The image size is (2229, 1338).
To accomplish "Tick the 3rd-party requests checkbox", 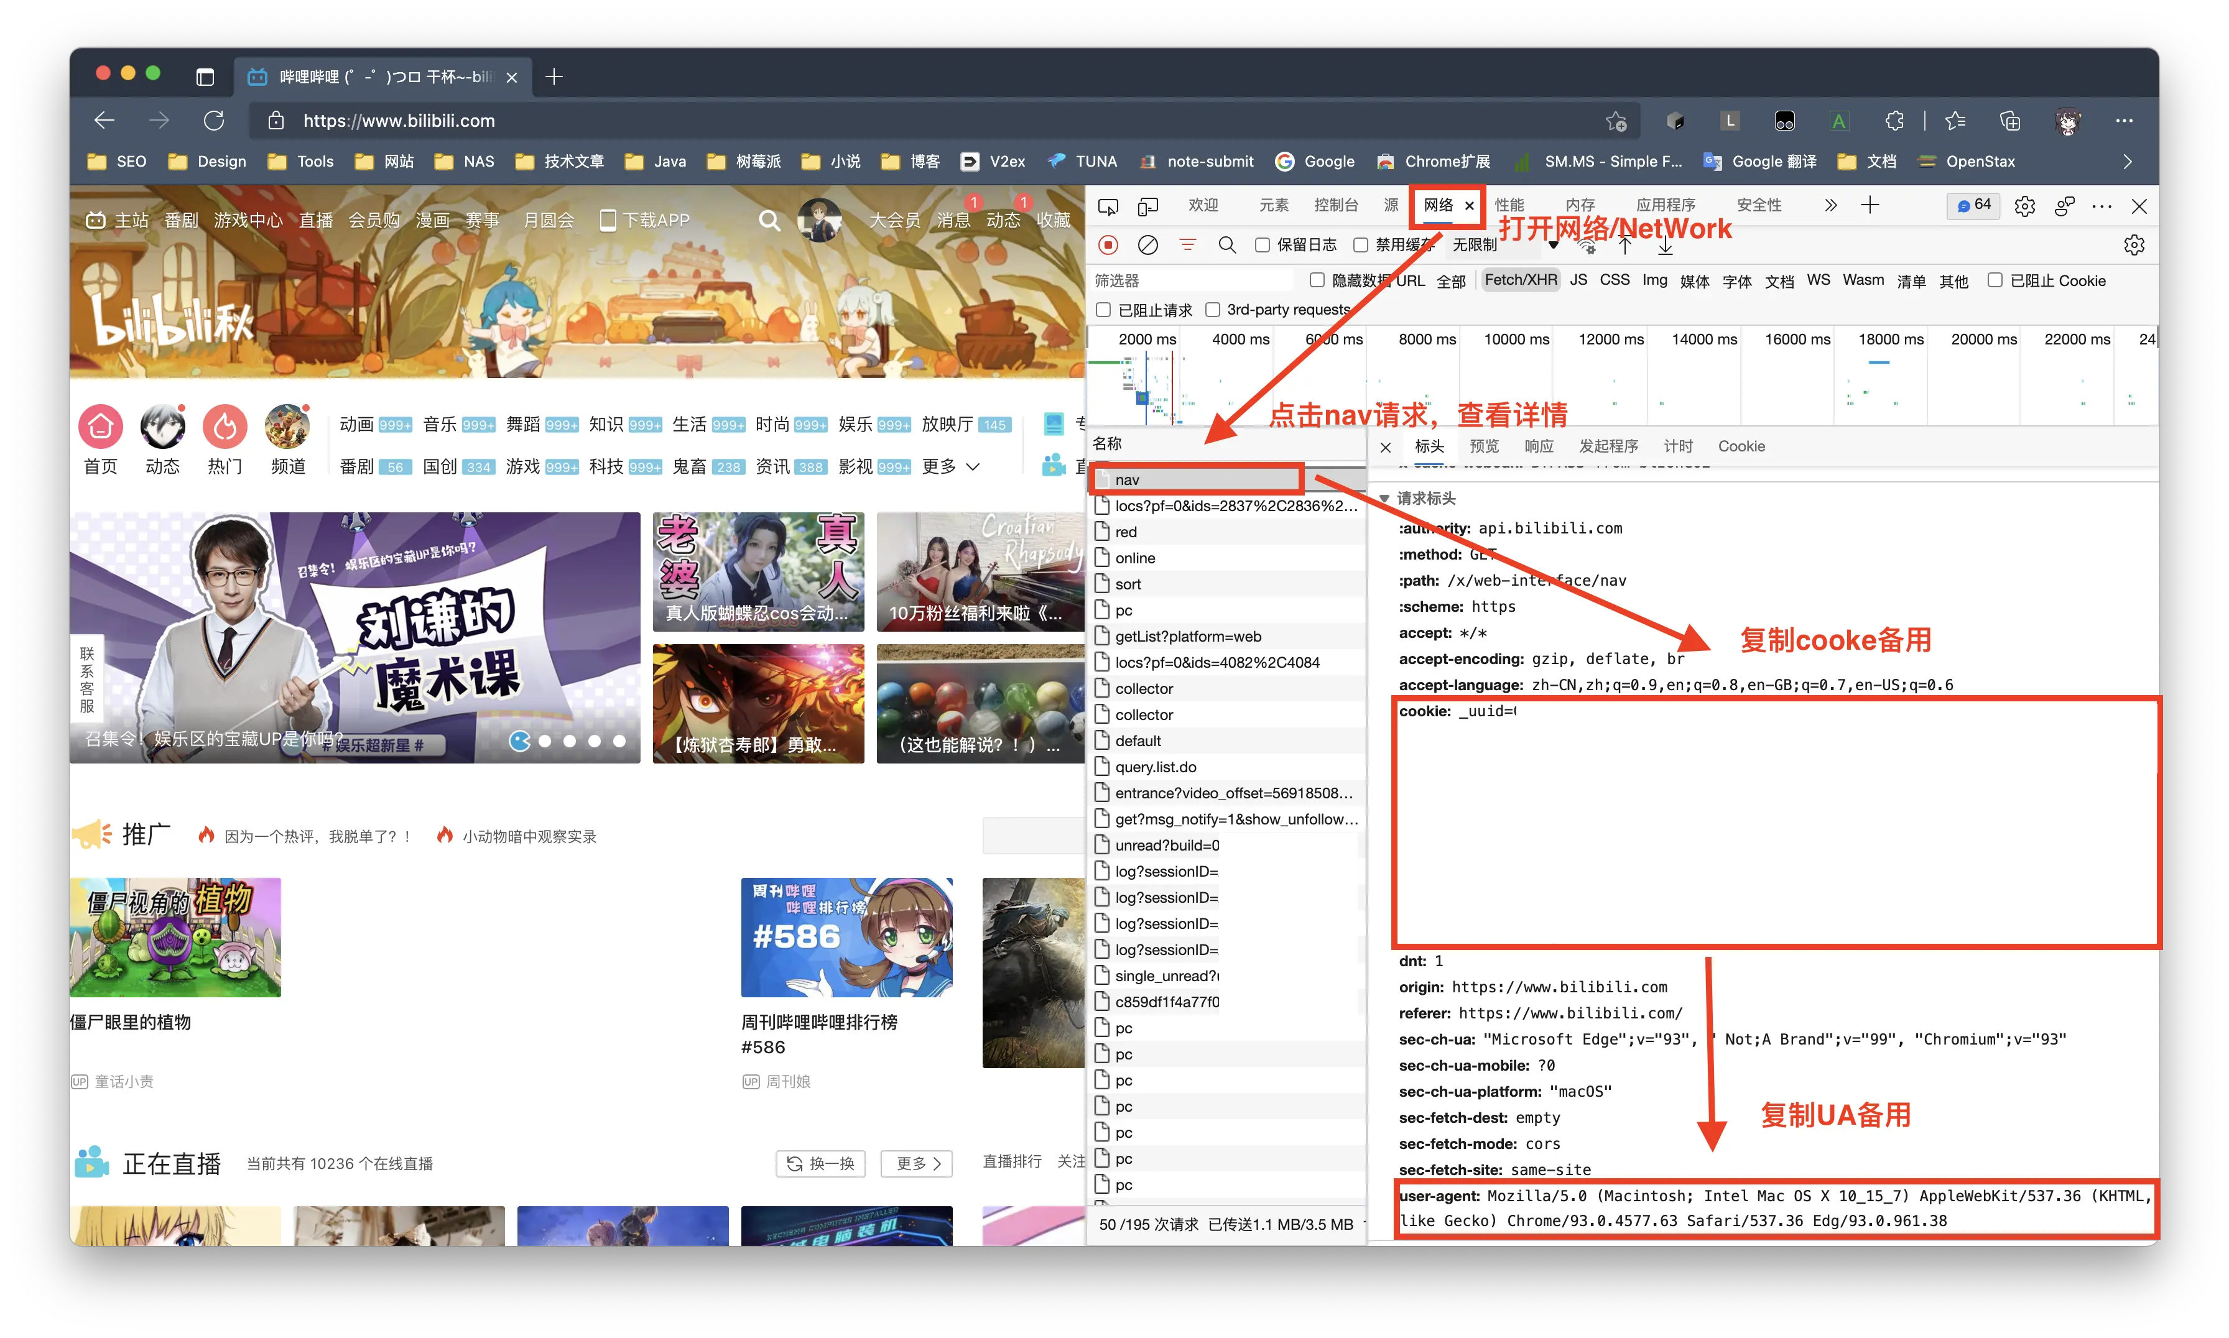I will [1213, 309].
